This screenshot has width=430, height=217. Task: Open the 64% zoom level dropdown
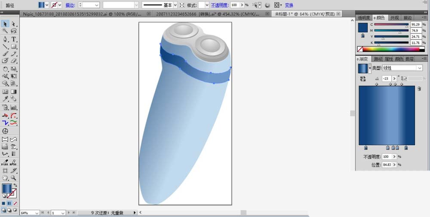pyautogui.click(x=37, y=213)
